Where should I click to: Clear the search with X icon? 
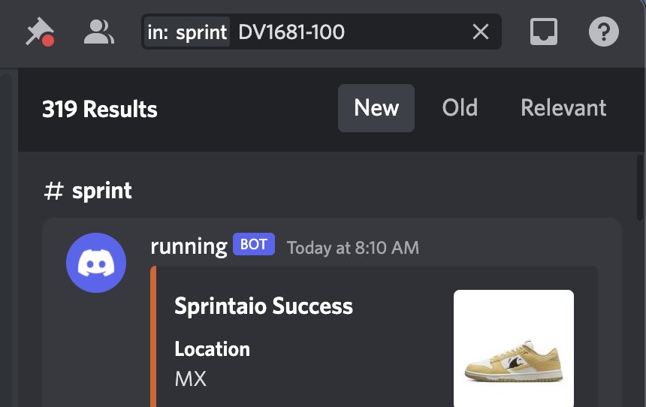[481, 32]
